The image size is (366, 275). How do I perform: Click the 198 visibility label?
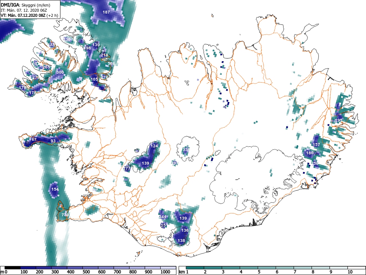[x=87, y=48]
